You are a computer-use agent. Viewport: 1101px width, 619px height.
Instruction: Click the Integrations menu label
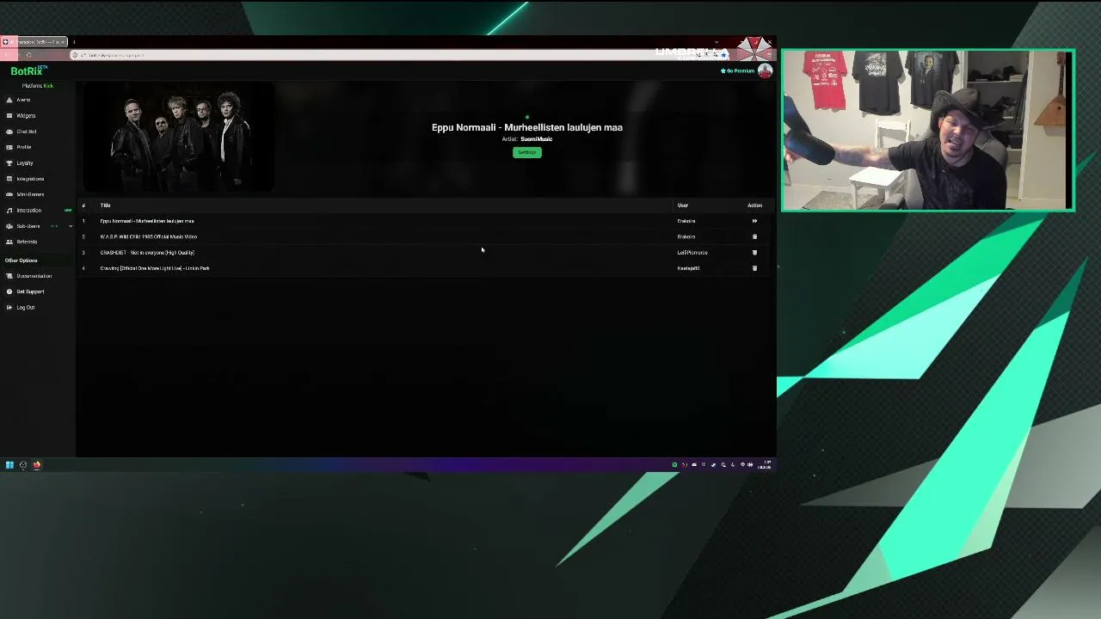[30, 179]
